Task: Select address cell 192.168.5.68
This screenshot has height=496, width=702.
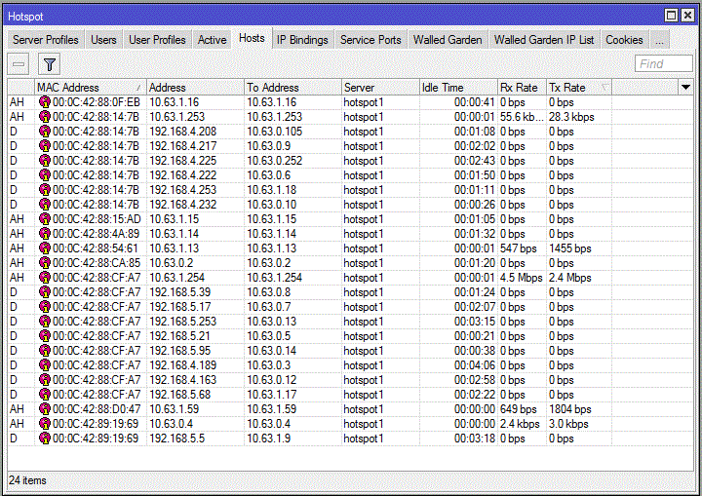Action: click(x=179, y=395)
